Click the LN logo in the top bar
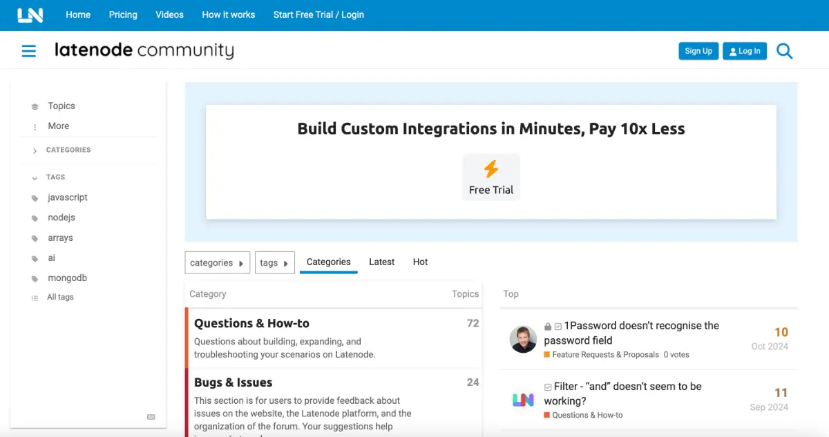This screenshot has height=437, width=829. [x=30, y=14]
